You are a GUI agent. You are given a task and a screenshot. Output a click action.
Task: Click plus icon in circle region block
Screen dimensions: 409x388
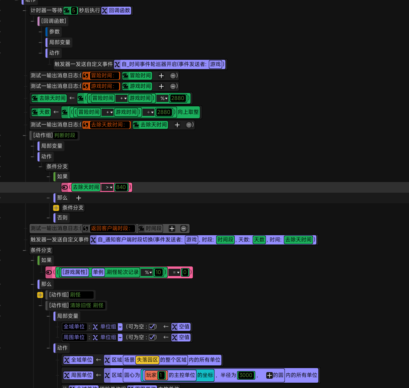[270, 375]
